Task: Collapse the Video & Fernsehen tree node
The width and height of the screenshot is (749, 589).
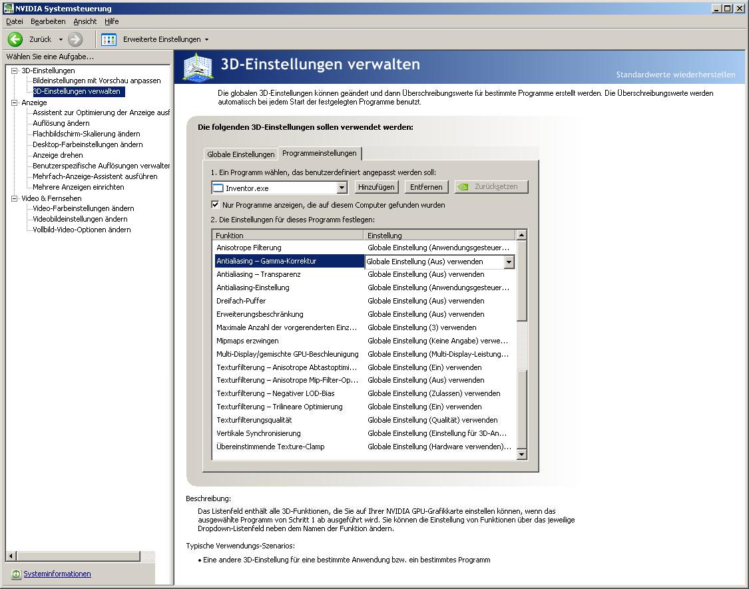Action: pos(15,198)
